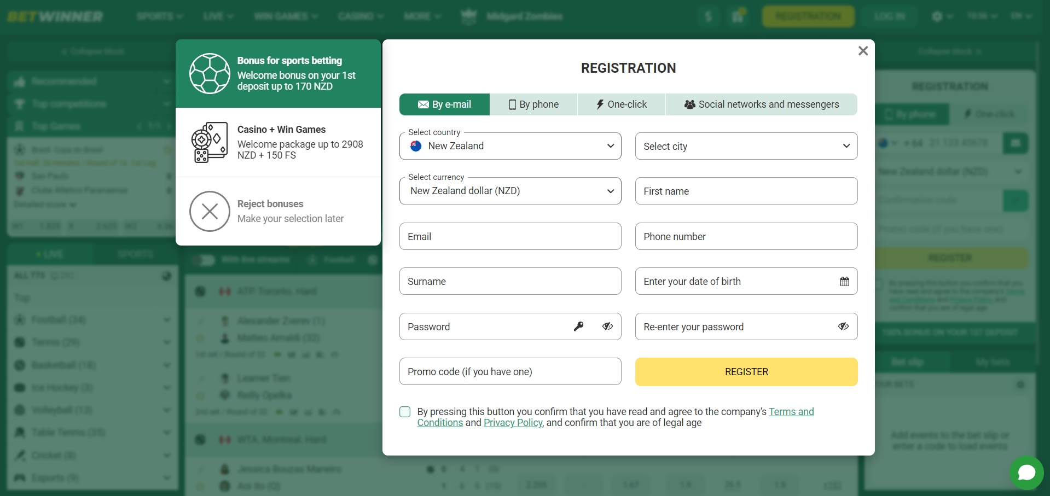
Task: Open the live chat bubble
Action: pyautogui.click(x=1026, y=472)
